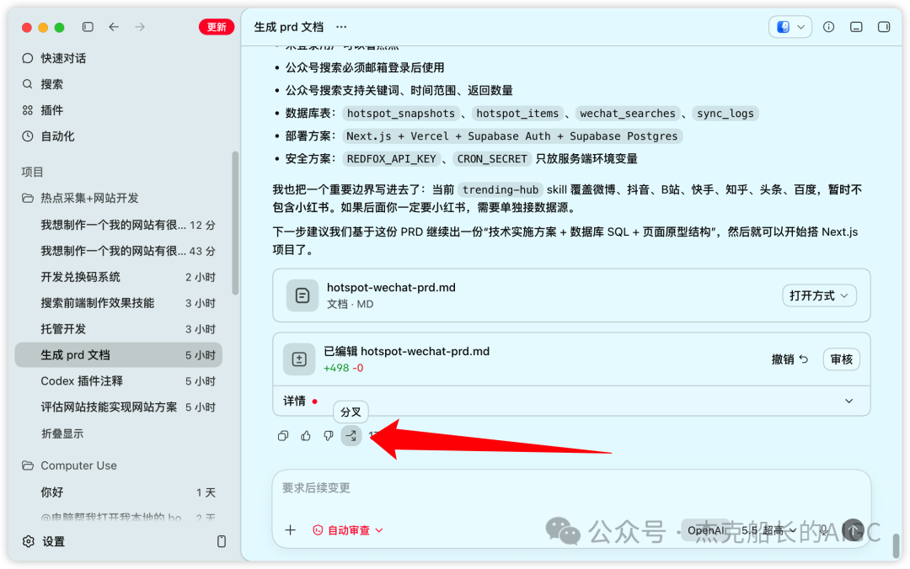This screenshot has width=910, height=569.
Task: Click the 插件 grid icon
Action: (x=27, y=110)
